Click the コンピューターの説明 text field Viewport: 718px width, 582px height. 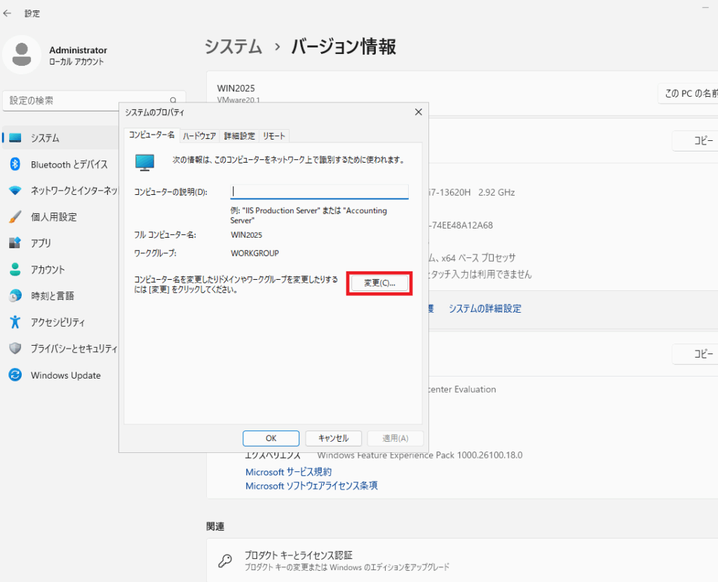click(319, 191)
